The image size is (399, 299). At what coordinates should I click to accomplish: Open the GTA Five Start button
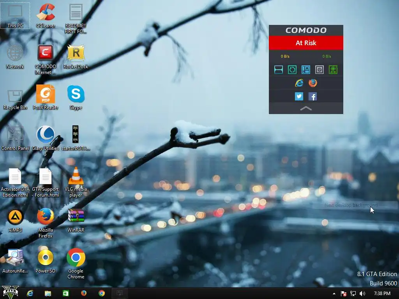point(11,292)
